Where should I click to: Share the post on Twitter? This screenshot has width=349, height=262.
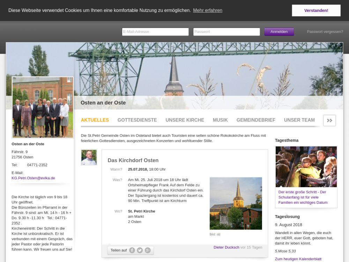tap(140, 250)
